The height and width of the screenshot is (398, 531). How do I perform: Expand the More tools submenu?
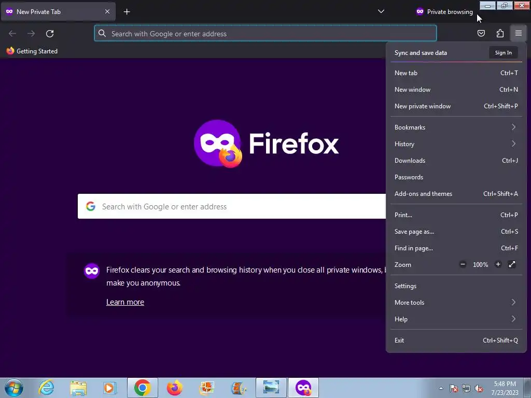point(456,303)
